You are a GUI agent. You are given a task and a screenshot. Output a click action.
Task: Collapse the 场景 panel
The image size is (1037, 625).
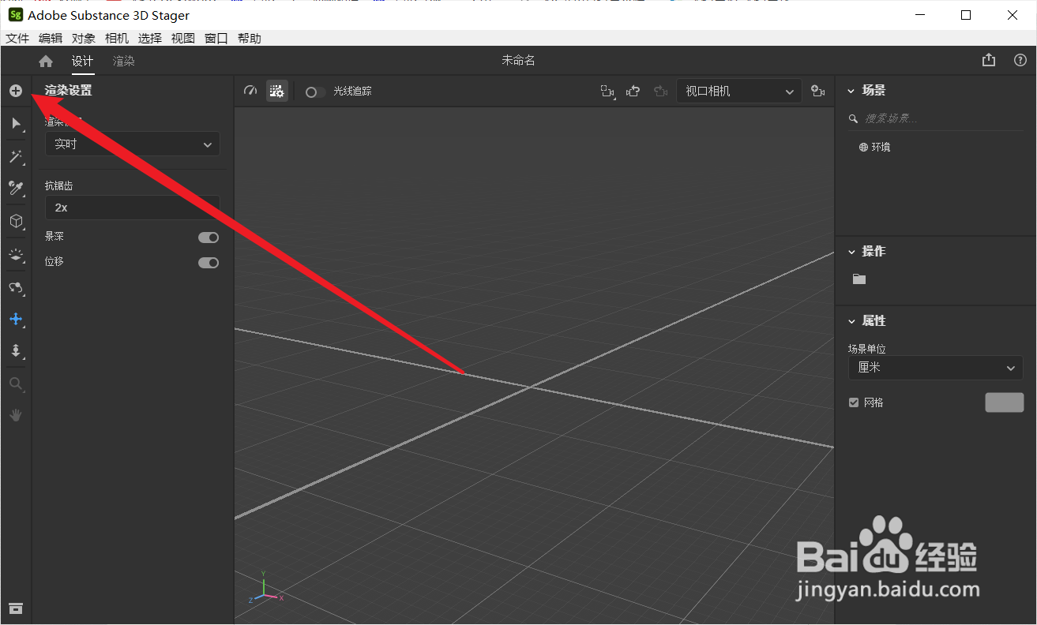851,91
